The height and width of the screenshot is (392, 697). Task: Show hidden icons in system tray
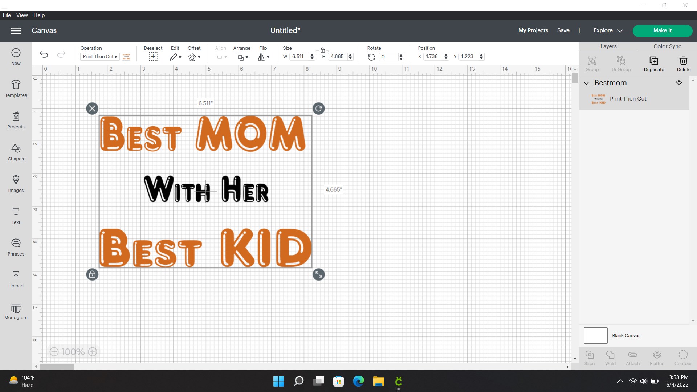620,381
